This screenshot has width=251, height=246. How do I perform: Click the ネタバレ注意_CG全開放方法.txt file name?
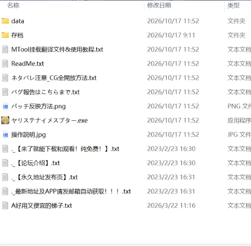tap(54, 78)
